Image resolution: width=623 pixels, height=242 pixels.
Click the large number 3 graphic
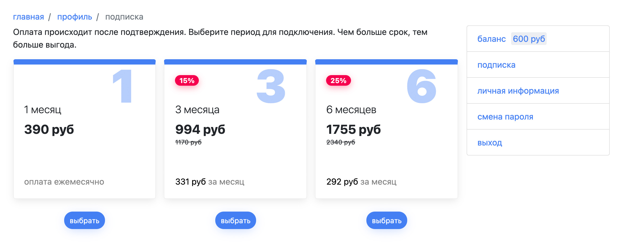pyautogui.click(x=271, y=86)
